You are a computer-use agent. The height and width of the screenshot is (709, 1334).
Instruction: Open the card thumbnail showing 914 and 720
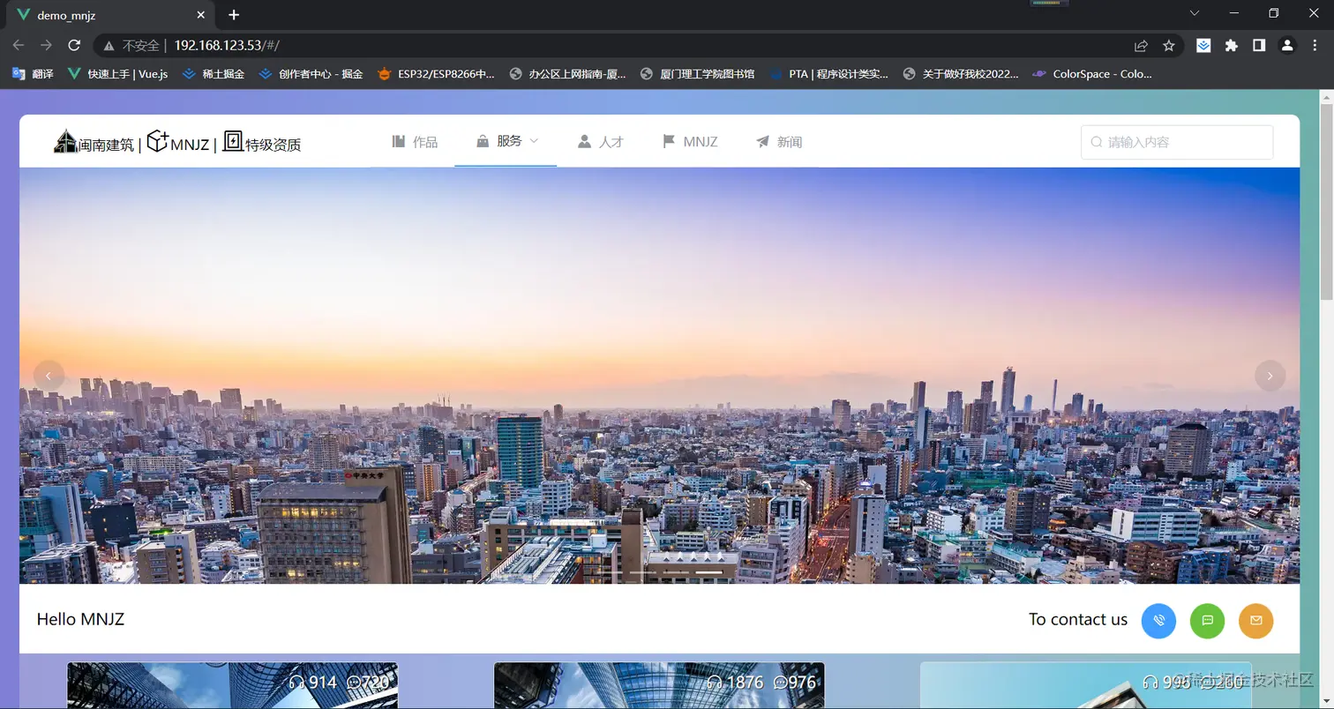click(x=232, y=685)
